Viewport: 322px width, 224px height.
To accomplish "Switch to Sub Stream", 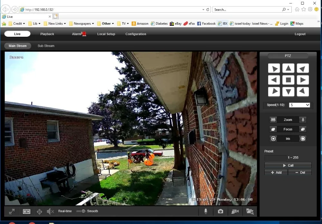I will pos(46,46).
